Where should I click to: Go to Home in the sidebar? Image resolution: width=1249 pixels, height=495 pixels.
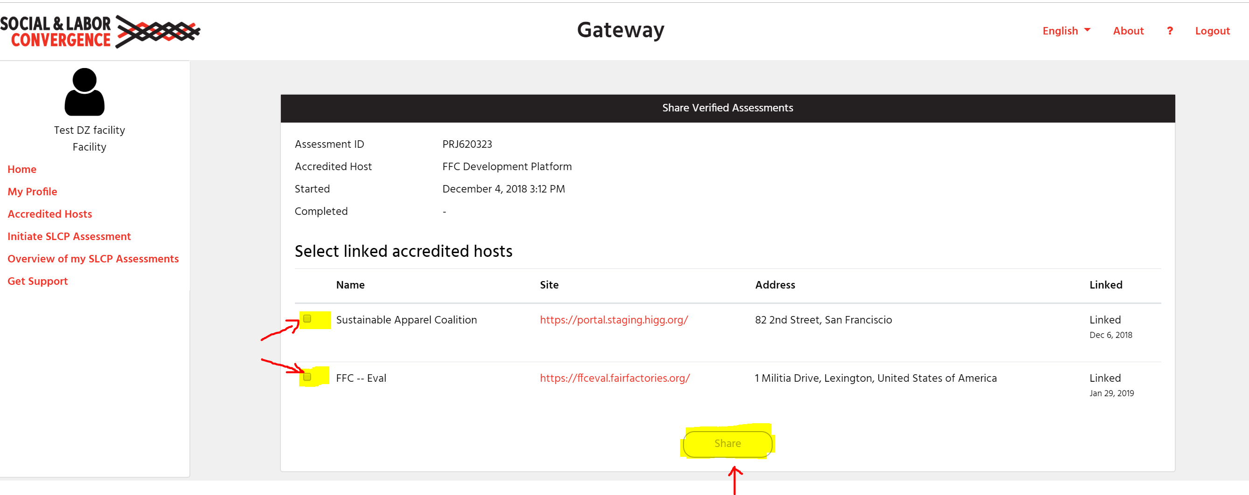click(22, 169)
